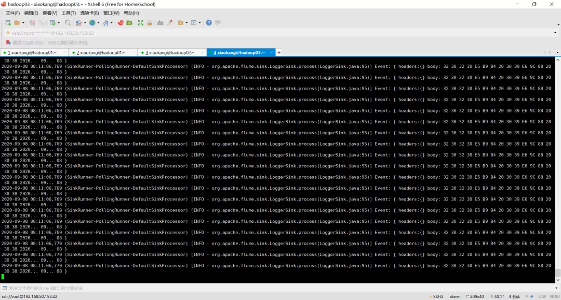The height and width of the screenshot is (300, 561).
Task: Expand the font dropdown arrow
Action: 112,23
